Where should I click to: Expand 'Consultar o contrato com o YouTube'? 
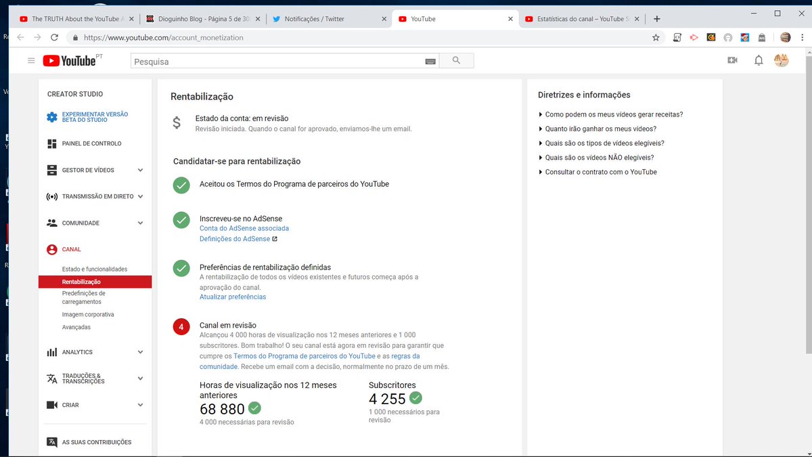[x=597, y=172]
